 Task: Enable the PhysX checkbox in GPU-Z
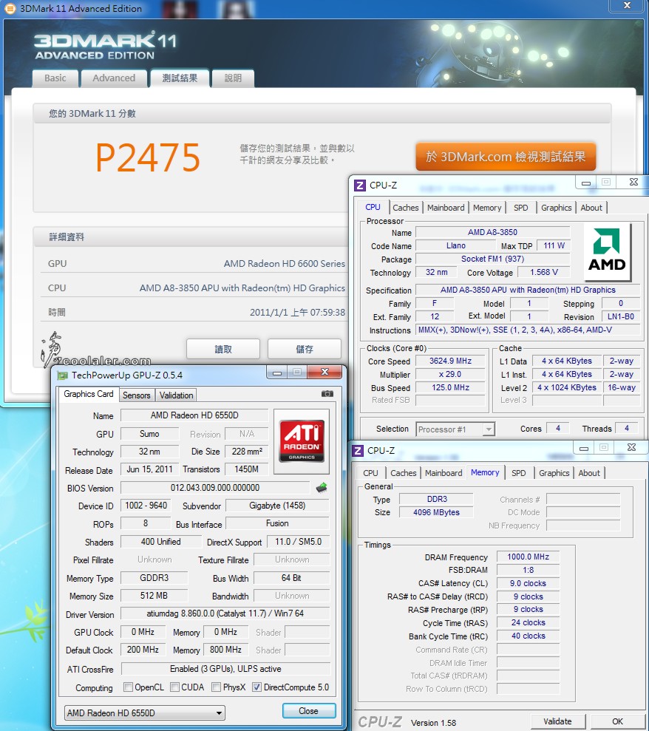[x=216, y=687]
